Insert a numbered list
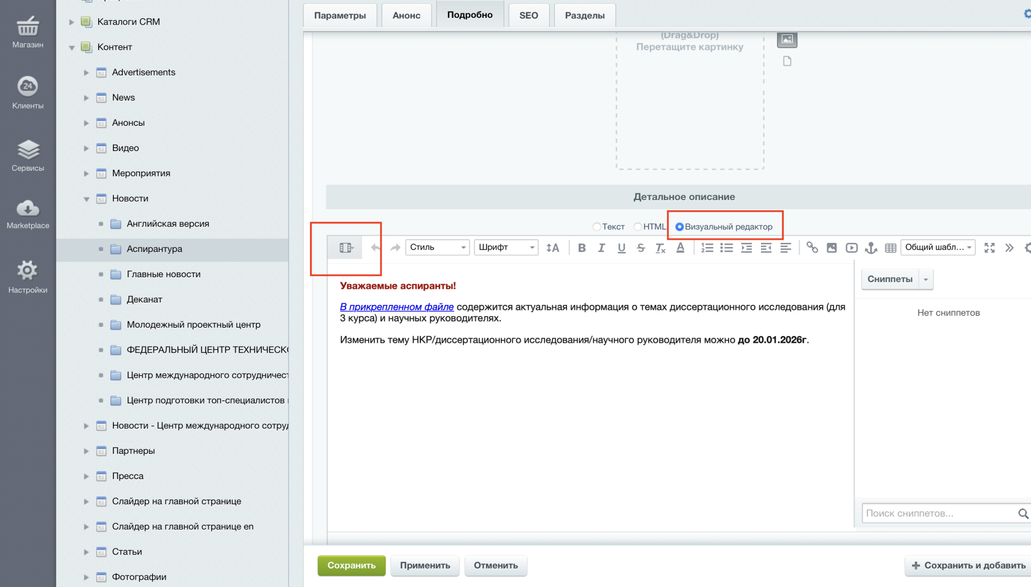1031x587 pixels. (707, 248)
